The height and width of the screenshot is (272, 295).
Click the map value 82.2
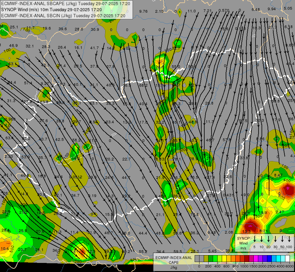(x=26, y=138)
